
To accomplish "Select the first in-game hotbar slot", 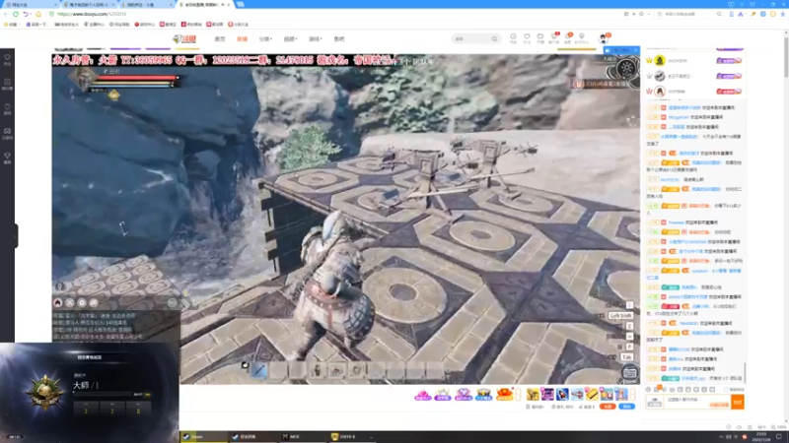I will (x=258, y=371).
